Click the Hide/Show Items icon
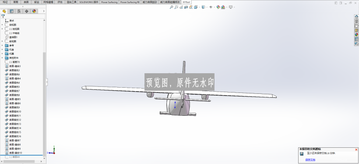Image resolution: width=359 pixels, height=164 pixels. [211, 7]
